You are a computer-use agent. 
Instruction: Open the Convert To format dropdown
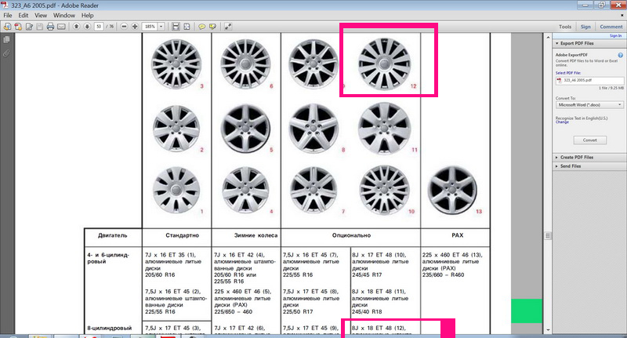tap(589, 105)
